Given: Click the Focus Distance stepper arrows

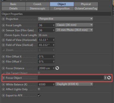Looking at the screenshot, I should [x=54, y=68].
